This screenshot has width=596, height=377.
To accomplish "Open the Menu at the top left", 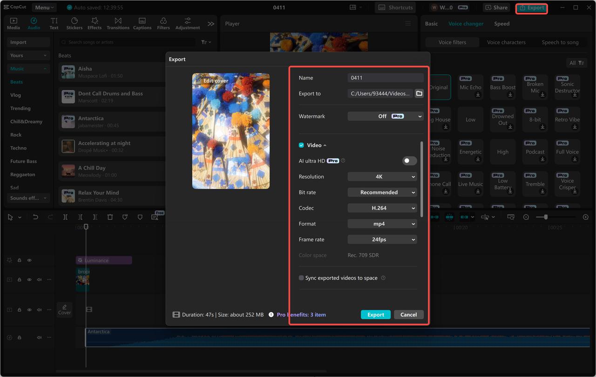I will (44, 7).
